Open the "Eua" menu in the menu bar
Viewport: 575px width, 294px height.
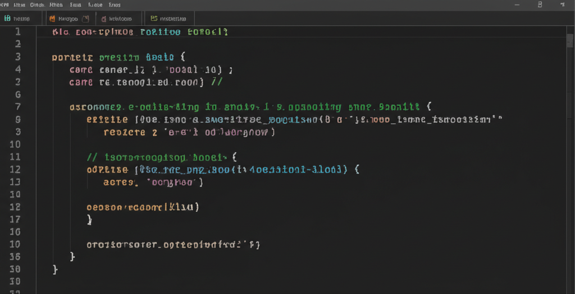coord(75,4)
